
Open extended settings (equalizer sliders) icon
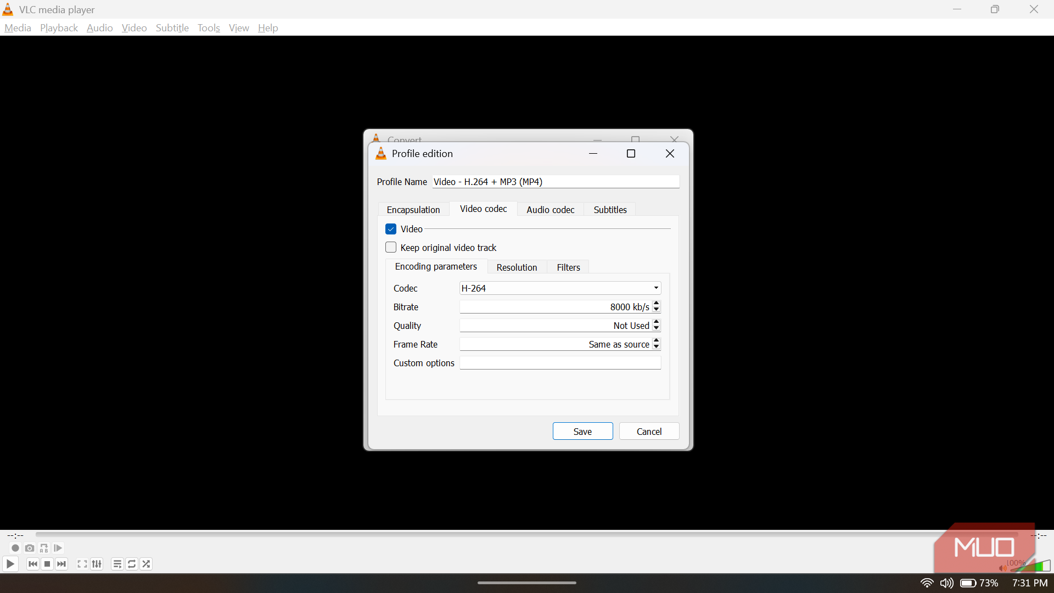coord(97,564)
